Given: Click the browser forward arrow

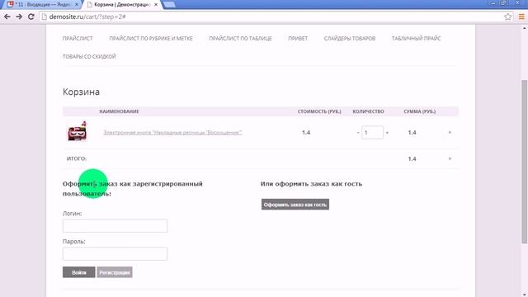Looking at the screenshot, I should [19, 16].
